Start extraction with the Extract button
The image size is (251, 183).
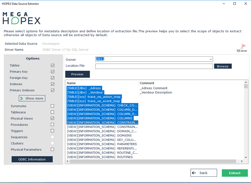[x=234, y=173]
